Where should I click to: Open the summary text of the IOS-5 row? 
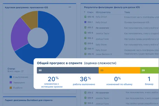pos(142,45)
